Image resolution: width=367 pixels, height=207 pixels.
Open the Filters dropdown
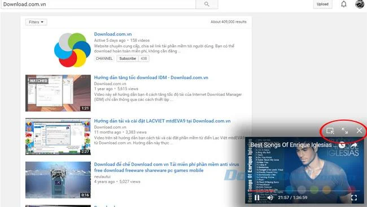36,22
